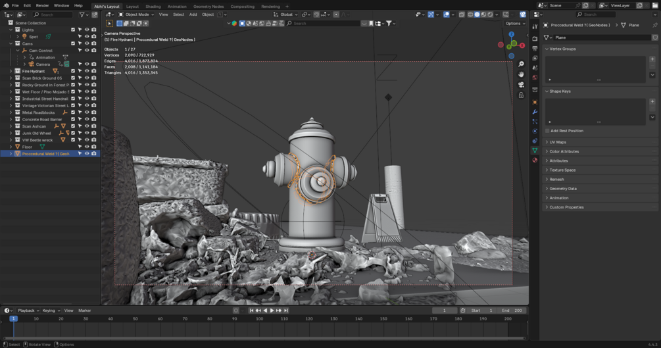The width and height of the screenshot is (661, 348).
Task: Add a new vertex group with plus button
Action: pos(652,59)
